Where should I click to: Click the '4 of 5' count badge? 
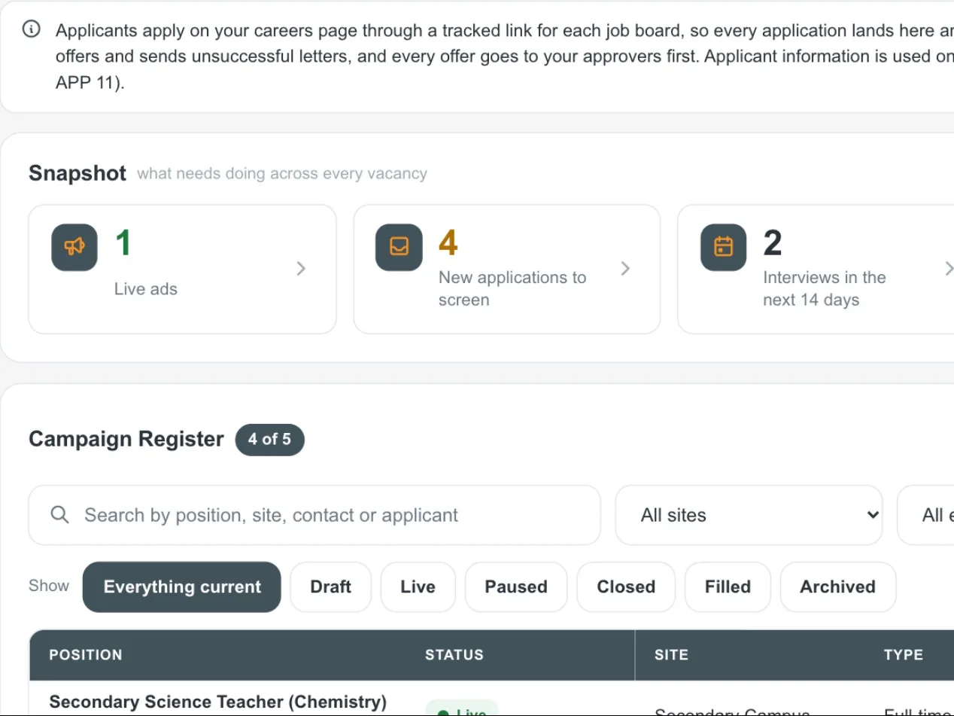tap(269, 440)
